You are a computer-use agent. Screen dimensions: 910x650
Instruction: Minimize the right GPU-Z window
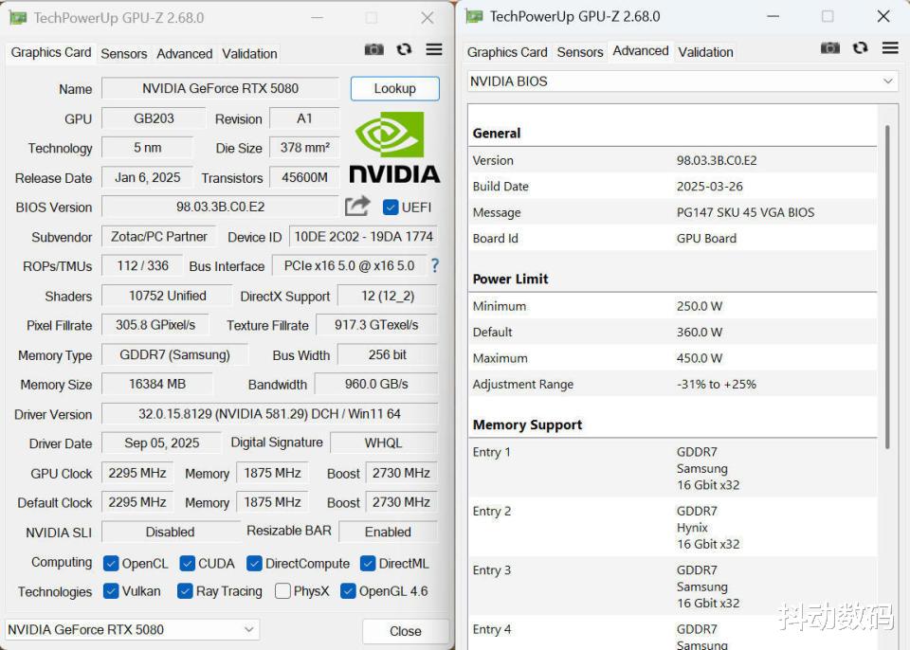click(773, 16)
